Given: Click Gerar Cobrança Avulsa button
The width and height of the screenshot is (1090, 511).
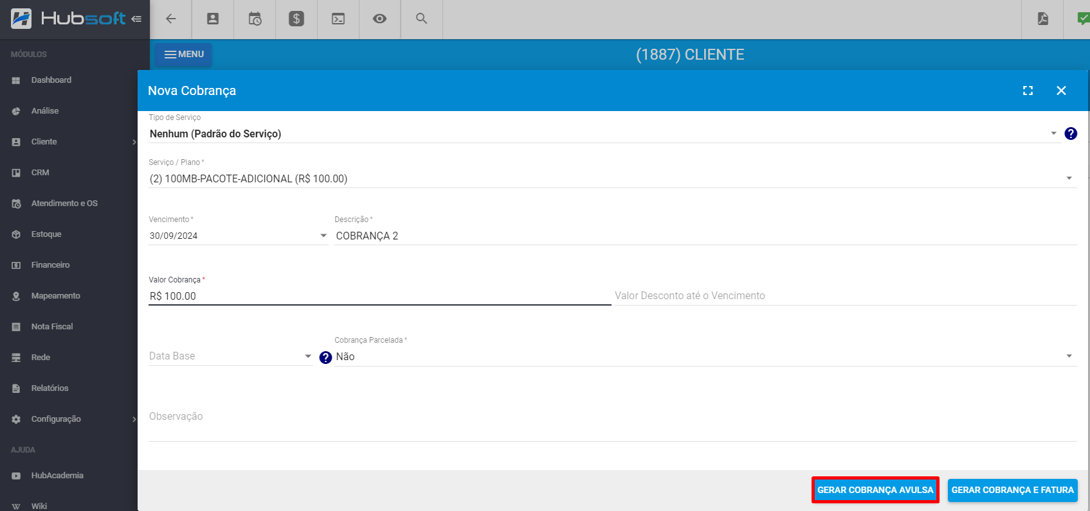Looking at the screenshot, I should pyautogui.click(x=875, y=490).
